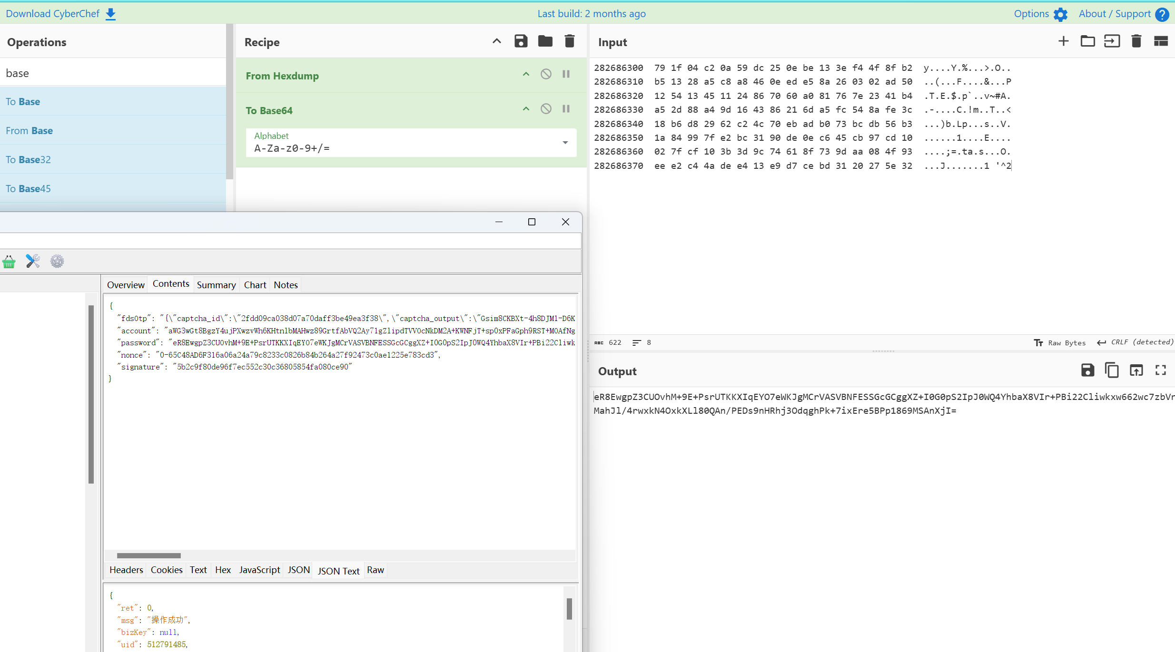1175x652 pixels.
Task: Click the Add new Input tab icon
Action: 1063,42
